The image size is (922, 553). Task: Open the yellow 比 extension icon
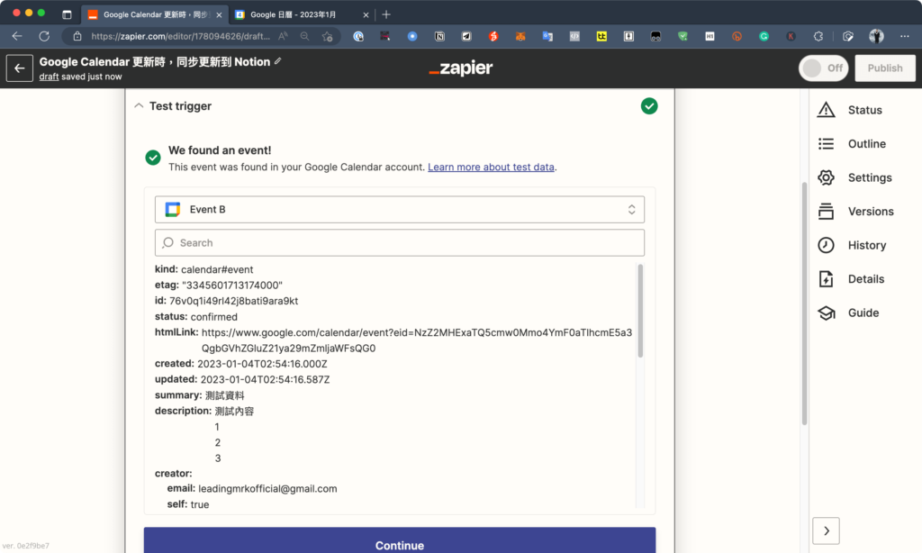click(x=601, y=36)
